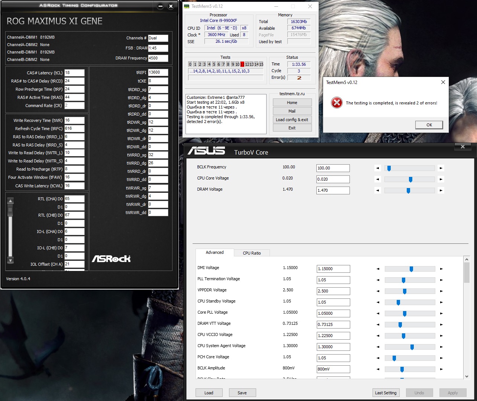Click the tREFI value field

[158, 72]
